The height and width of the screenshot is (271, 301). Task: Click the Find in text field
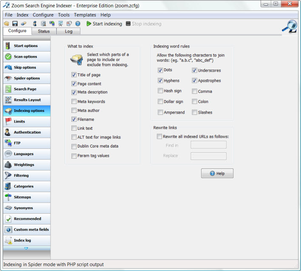pos(208,145)
